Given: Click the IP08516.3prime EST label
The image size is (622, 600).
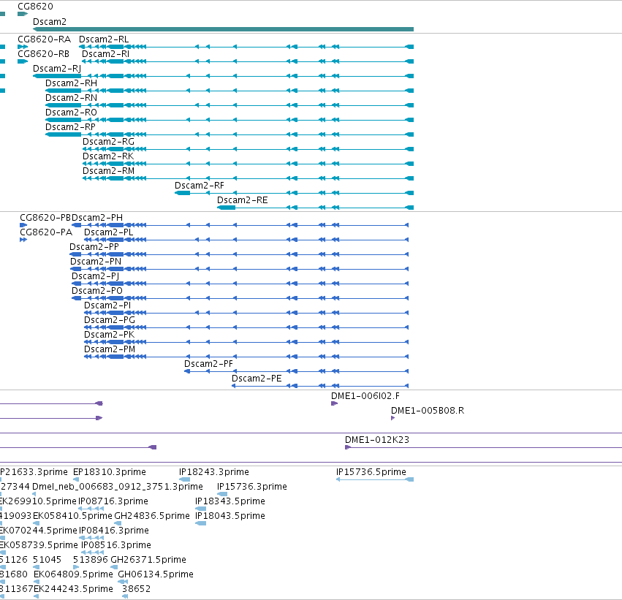Looking at the screenshot, I should click(x=115, y=545).
